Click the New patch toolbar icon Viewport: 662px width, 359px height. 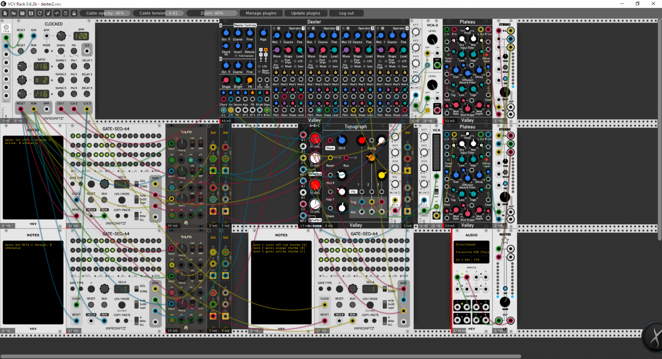pos(5,13)
